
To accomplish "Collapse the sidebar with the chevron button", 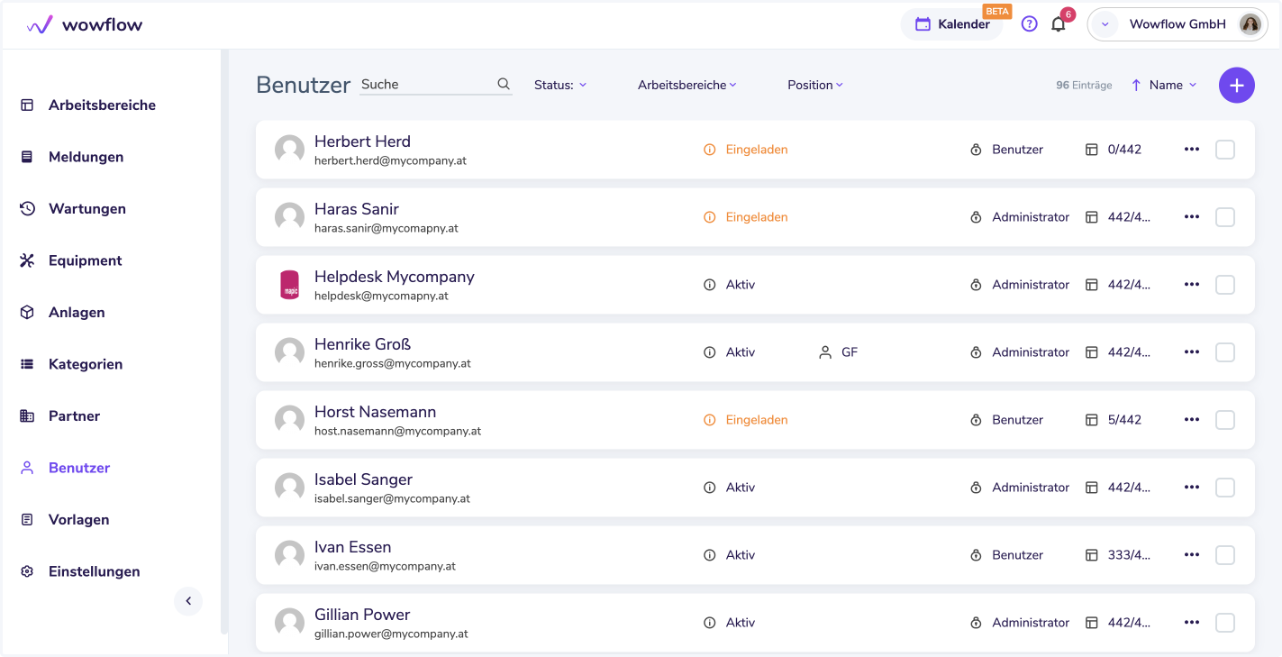I will pos(188,601).
